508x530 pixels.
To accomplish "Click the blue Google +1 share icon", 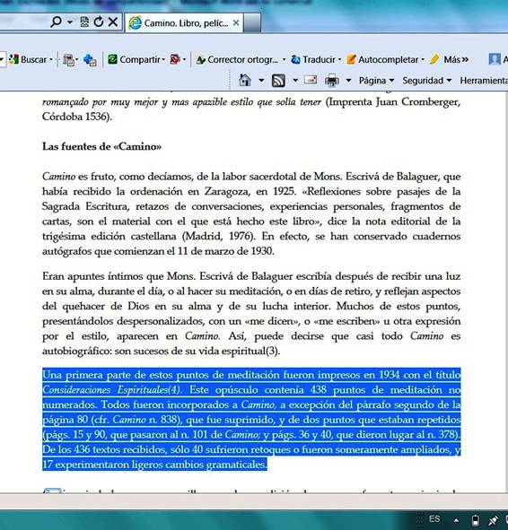I will (90, 60).
